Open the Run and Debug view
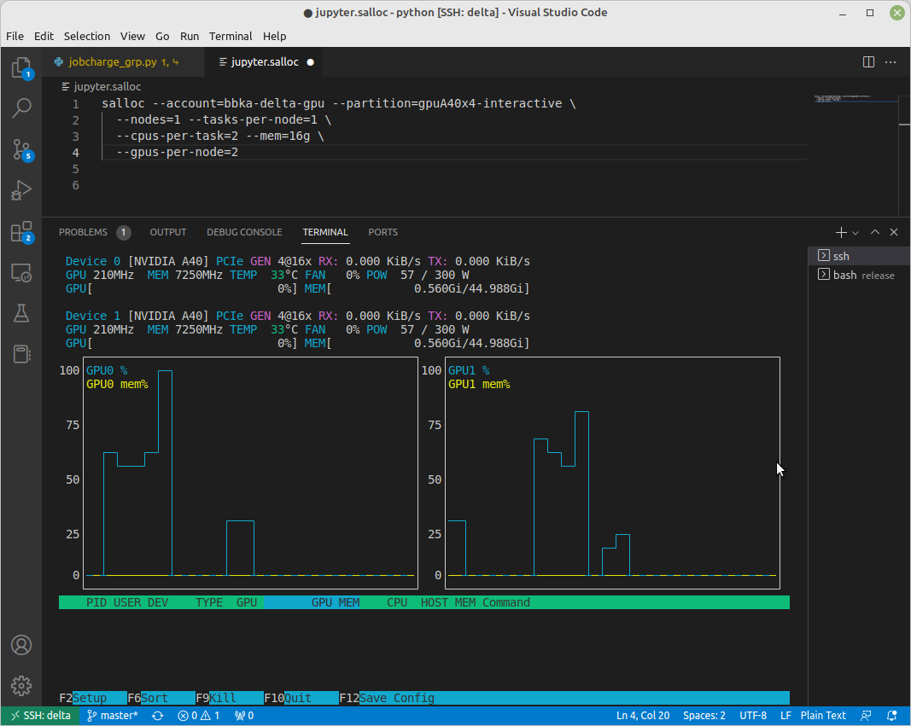The height and width of the screenshot is (726, 911). point(20,190)
